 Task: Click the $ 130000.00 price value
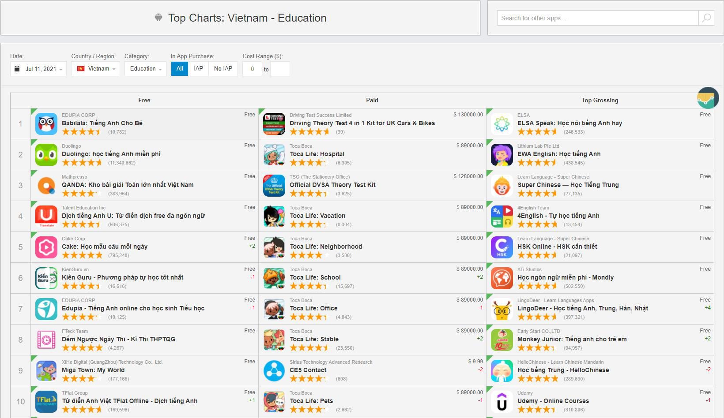[468, 115]
